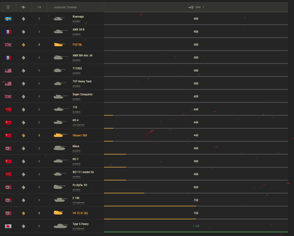Click the Kranvagn tank silhouette
Viewport: 294px width, 236px height.
point(59,19)
